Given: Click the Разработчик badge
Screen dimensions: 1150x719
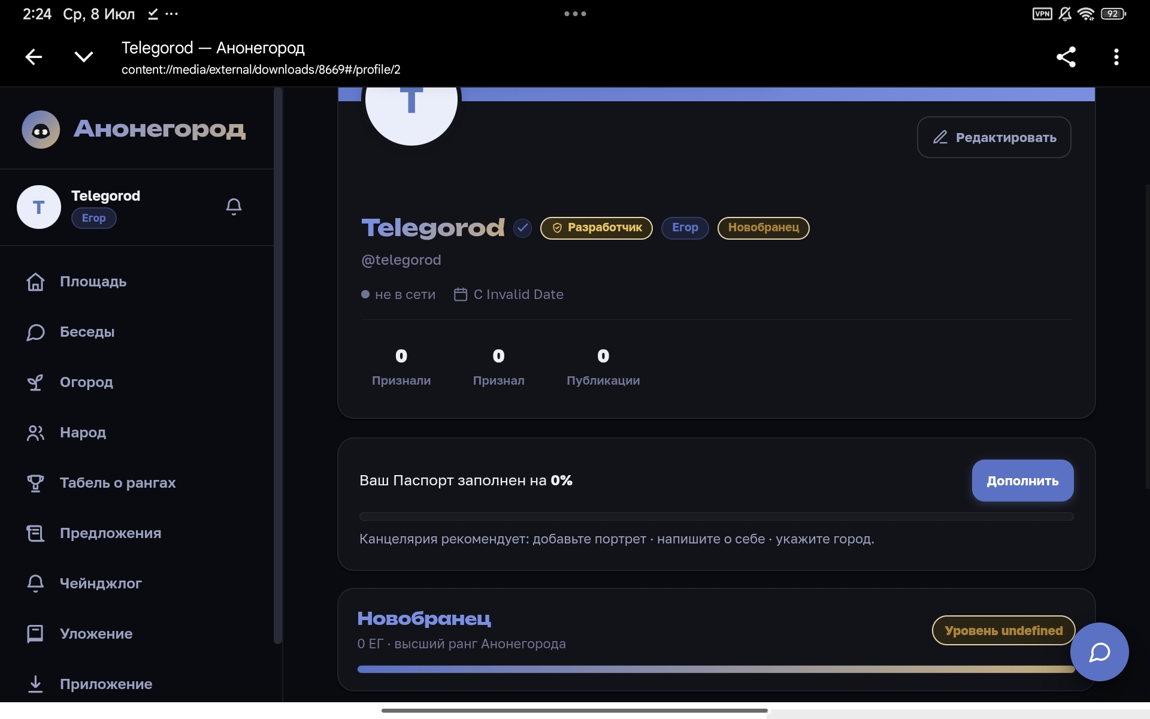Looking at the screenshot, I should 597,228.
